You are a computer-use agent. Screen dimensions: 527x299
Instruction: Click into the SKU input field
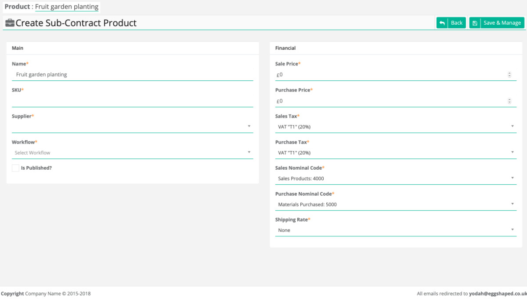(132, 101)
